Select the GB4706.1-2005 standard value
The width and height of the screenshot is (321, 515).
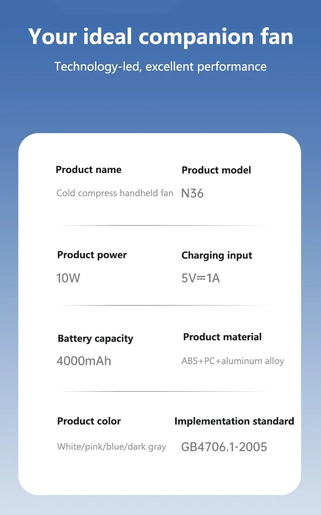click(224, 447)
